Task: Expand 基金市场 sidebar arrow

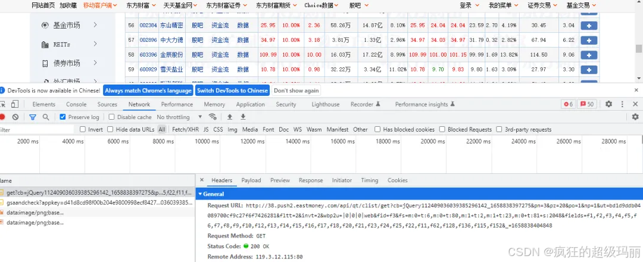Action: [x=95, y=25]
